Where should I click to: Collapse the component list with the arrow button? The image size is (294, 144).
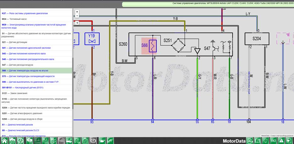(77, 23)
